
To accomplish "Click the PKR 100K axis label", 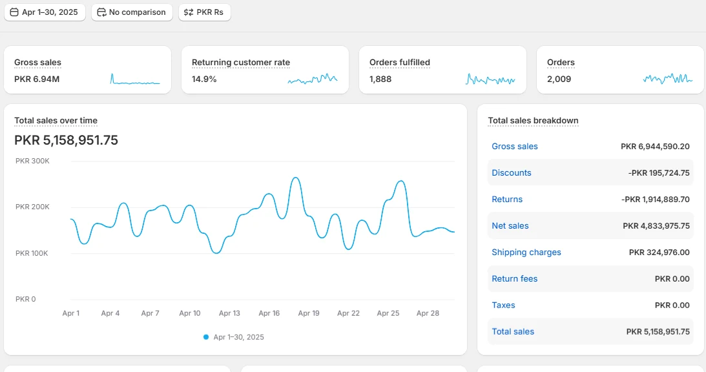I will click(32, 254).
